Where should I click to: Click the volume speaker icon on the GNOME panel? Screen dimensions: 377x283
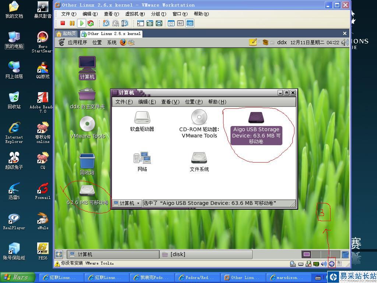345,43
